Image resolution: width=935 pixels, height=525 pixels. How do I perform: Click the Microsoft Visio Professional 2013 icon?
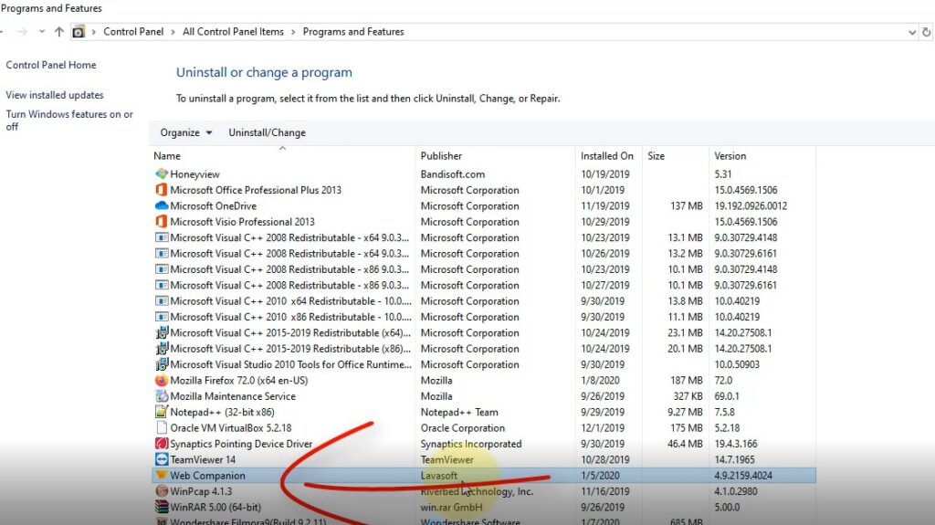click(x=162, y=222)
